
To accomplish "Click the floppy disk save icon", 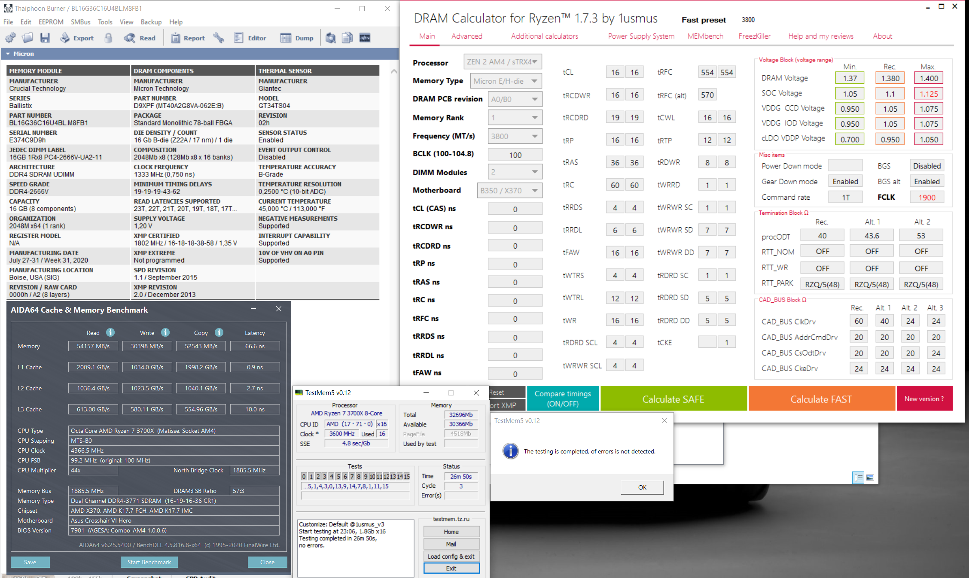I will tap(45, 38).
